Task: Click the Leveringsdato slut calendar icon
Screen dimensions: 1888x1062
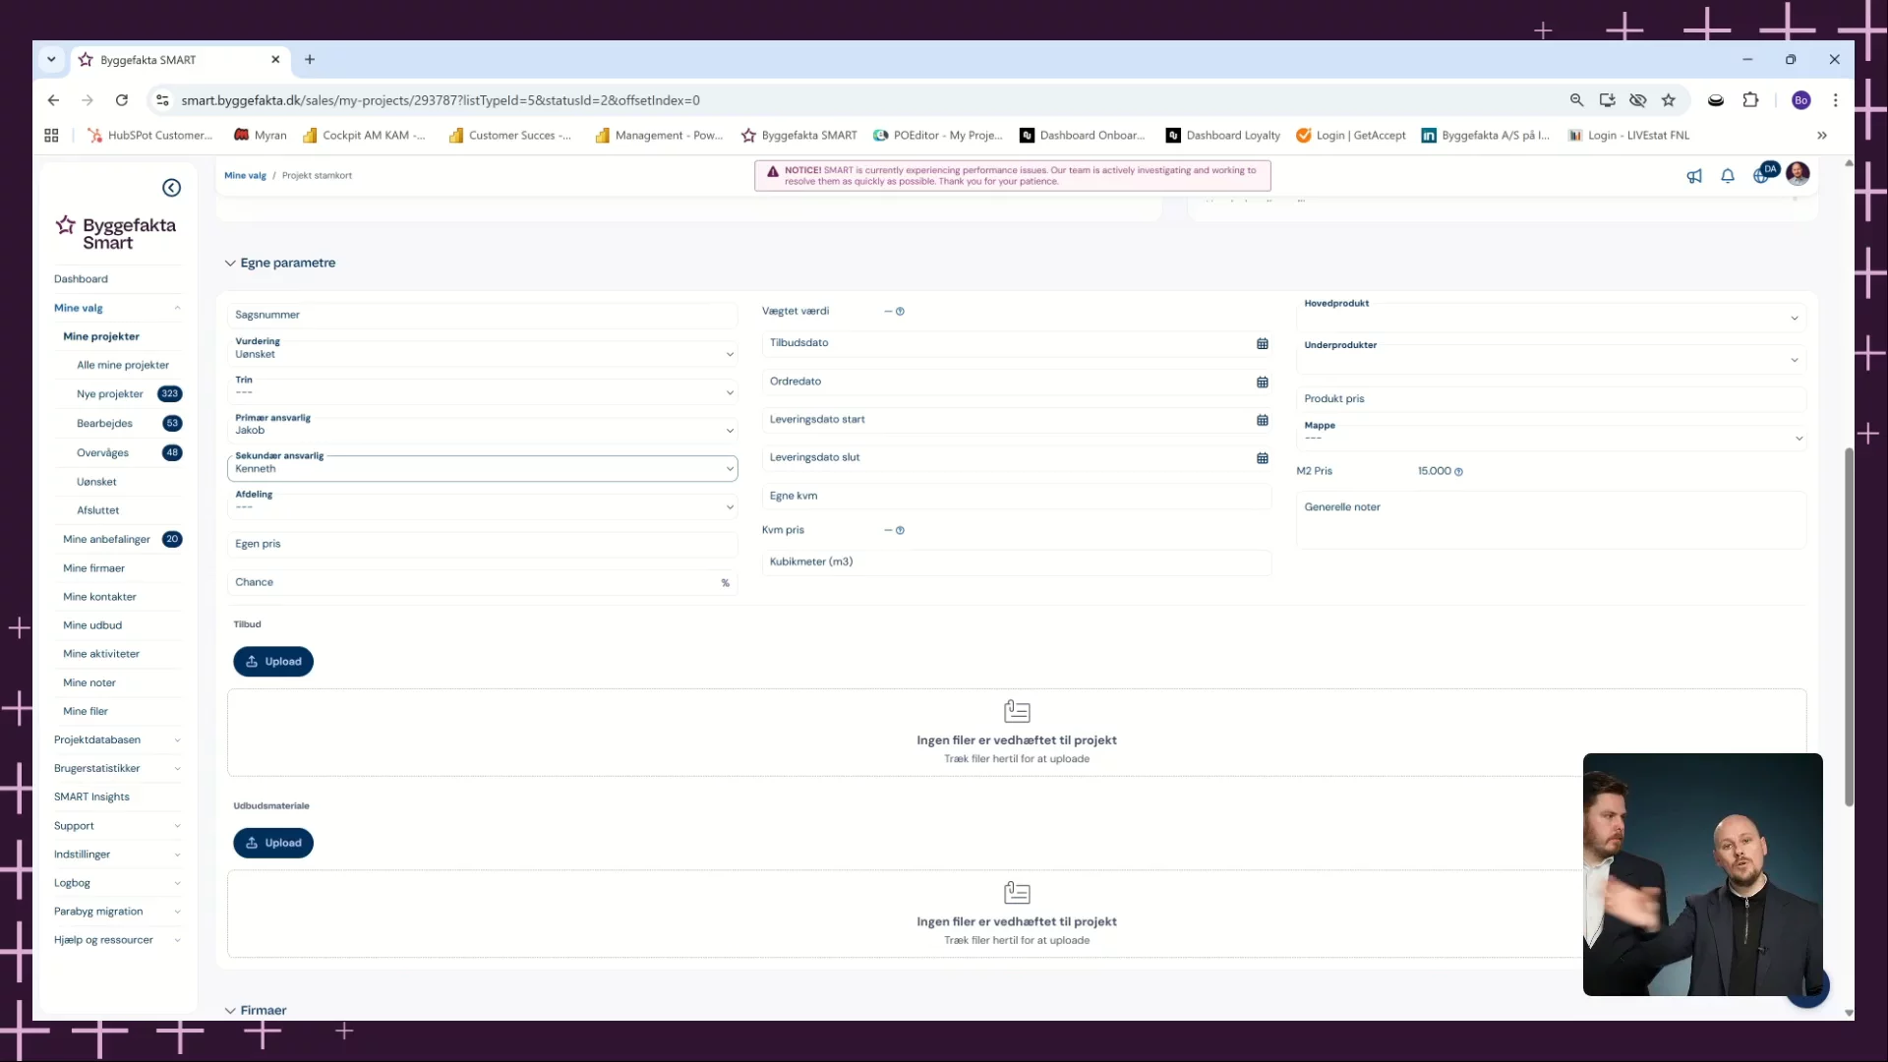Action: [1262, 458]
